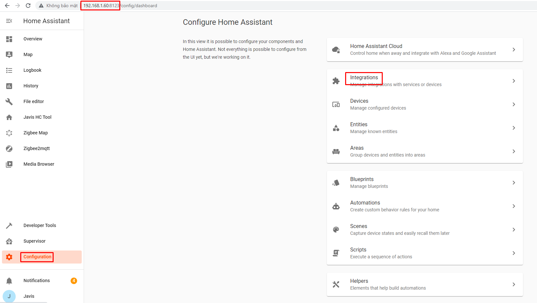
Task: Click the browser address bar URL
Action: (x=120, y=6)
